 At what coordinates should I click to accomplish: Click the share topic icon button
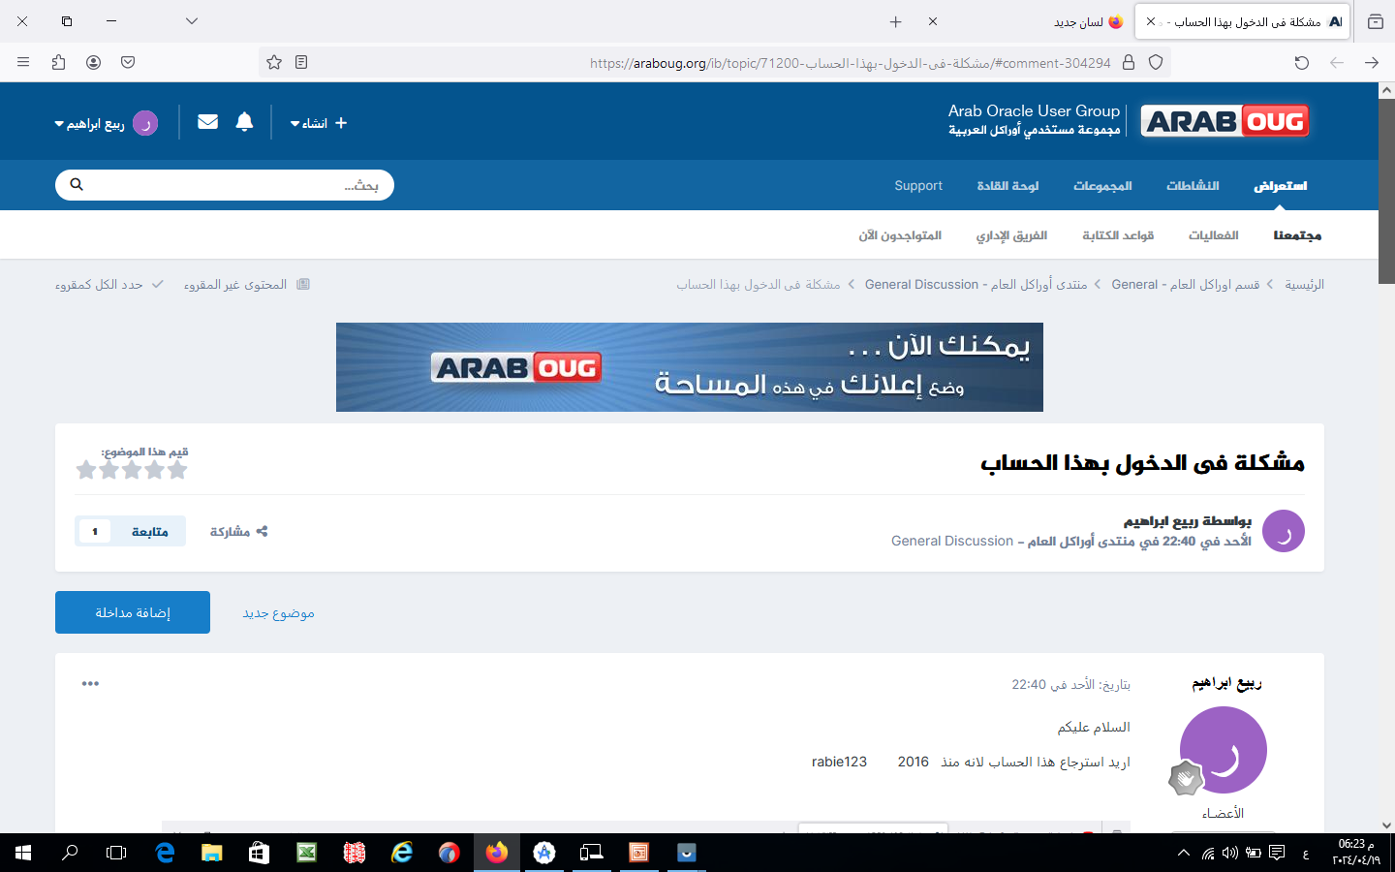click(239, 531)
